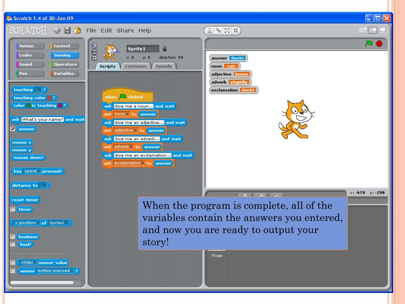The width and height of the screenshot is (405, 304).
Task: Open the Share menu
Action: 125,30
